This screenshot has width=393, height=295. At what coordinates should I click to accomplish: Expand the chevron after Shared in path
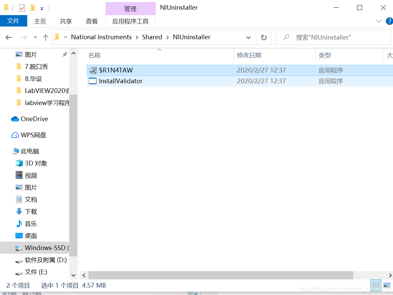168,38
